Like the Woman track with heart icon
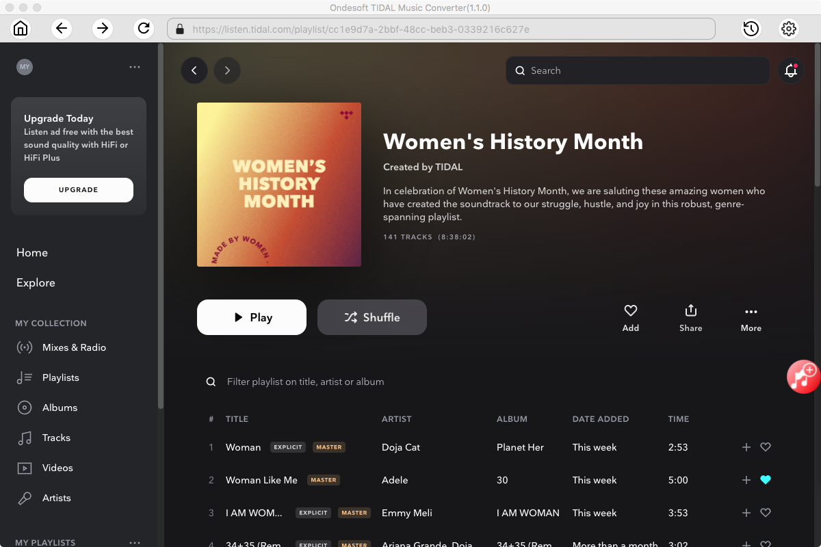821x547 pixels. [766, 447]
